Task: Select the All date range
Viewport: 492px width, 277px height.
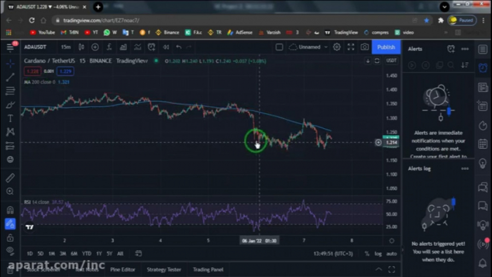Action: click(x=120, y=253)
